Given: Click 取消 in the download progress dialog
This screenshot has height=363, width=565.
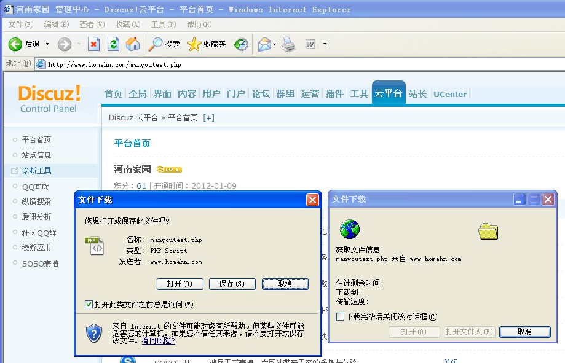Looking at the screenshot, I should [524, 331].
